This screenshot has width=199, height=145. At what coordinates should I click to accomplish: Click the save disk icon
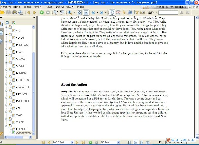9,13
